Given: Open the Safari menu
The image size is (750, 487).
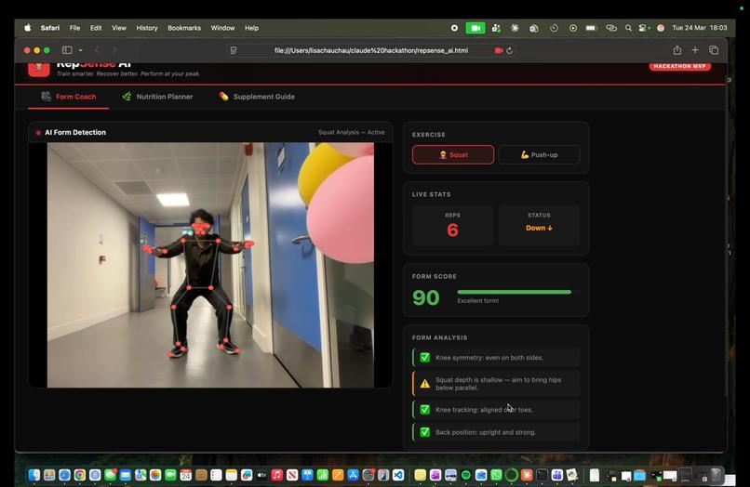Looking at the screenshot, I should tap(49, 28).
